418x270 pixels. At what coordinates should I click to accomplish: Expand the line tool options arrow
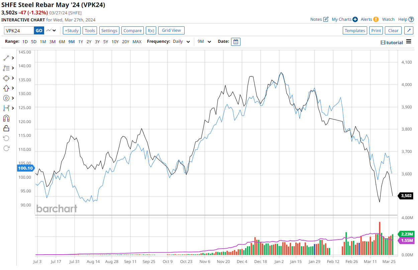point(13,58)
